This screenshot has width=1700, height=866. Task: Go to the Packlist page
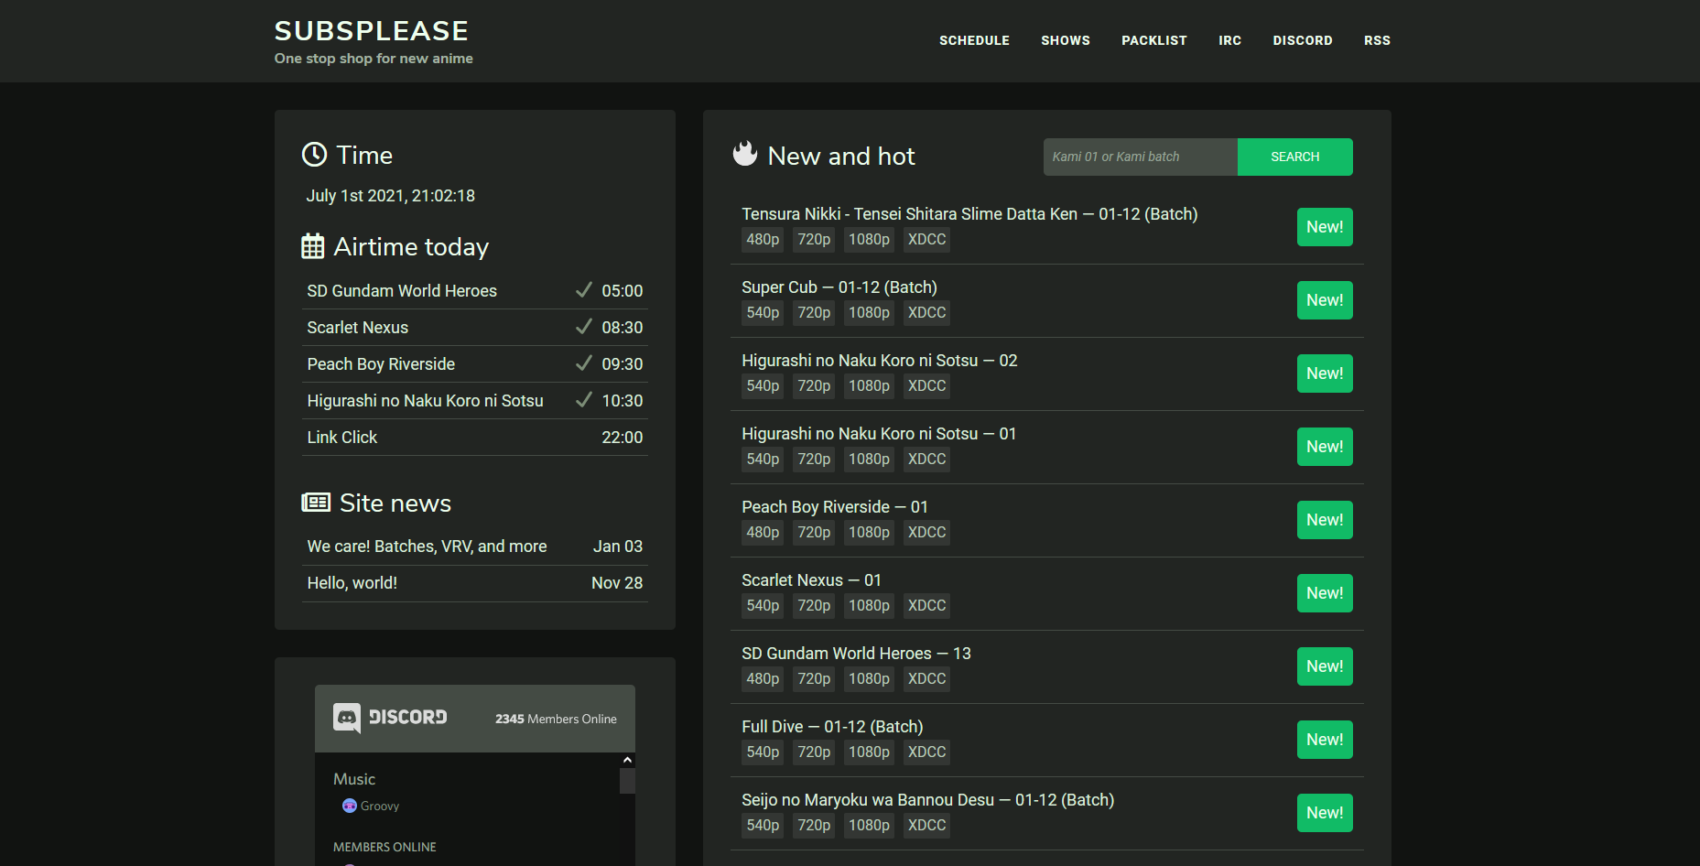1154,40
